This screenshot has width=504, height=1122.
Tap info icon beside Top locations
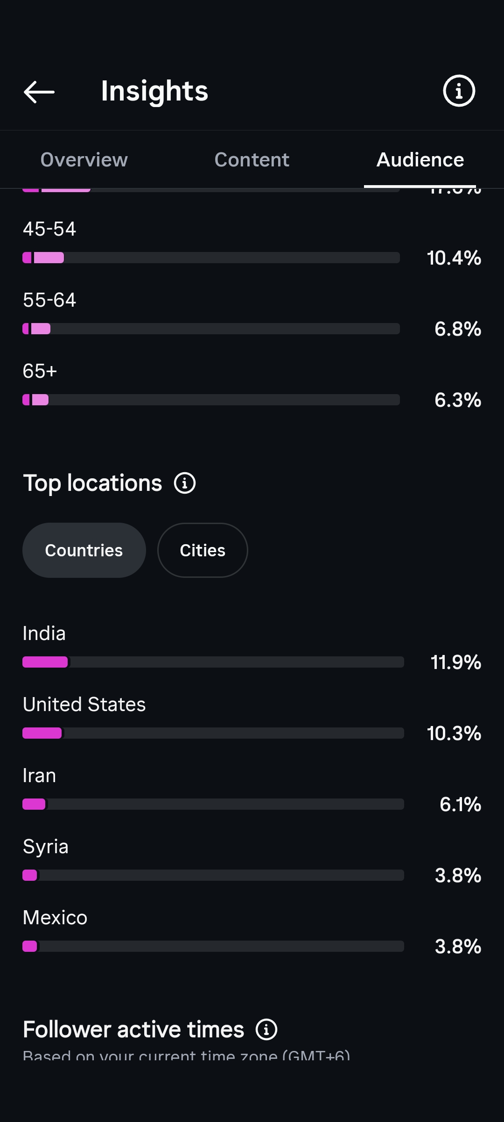tap(185, 483)
